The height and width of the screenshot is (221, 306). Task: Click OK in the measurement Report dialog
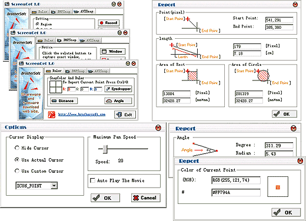pos(284,114)
